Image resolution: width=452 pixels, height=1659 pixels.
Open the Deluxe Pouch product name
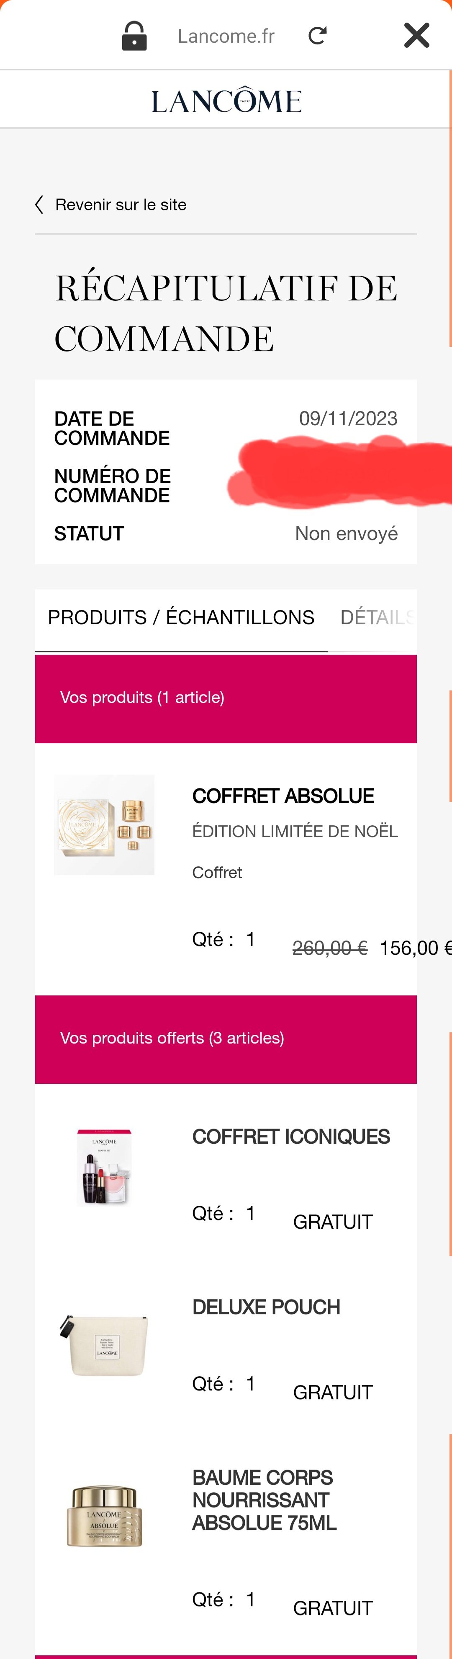tap(266, 1307)
